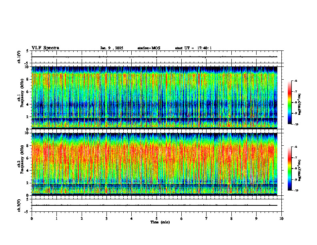317x245 pixels.
Task: Click the ch.1 frequency tick "6"
Action: pos(28,92)
